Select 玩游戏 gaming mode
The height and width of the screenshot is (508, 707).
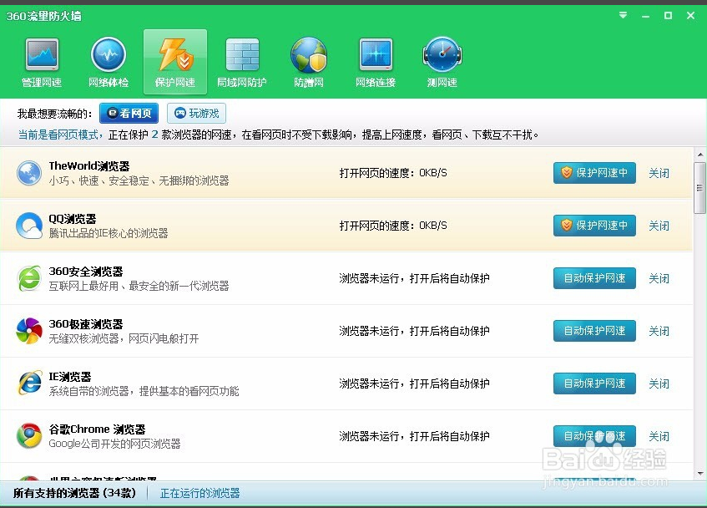click(196, 114)
